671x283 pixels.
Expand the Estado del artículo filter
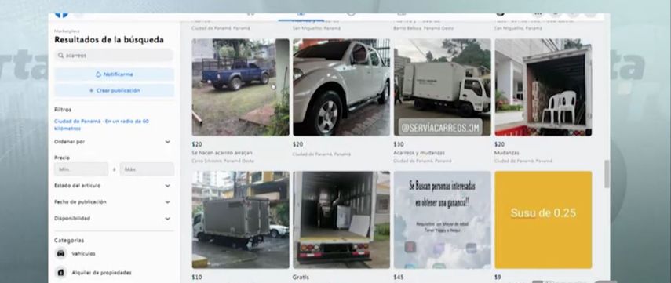(113, 186)
